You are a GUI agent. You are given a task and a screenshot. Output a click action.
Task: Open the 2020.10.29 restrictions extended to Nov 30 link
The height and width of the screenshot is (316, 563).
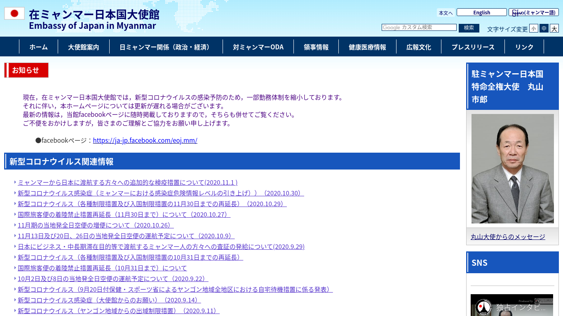click(152, 204)
